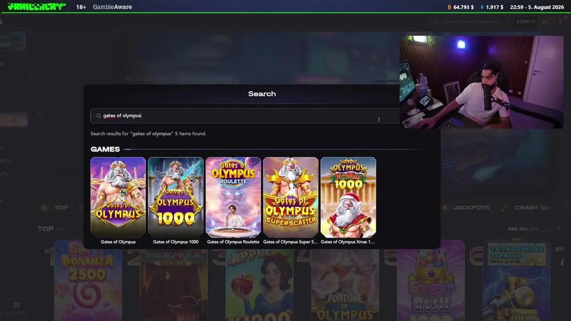This screenshot has height=321, width=571.
Task: Click the GambleAware label
Action: [x=112, y=7]
